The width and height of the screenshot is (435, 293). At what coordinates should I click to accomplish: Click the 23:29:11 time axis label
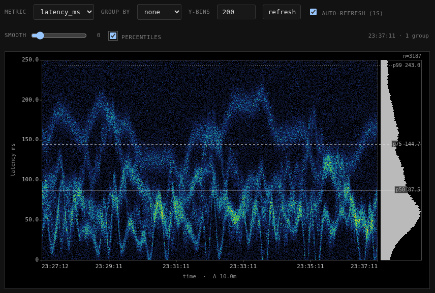pos(109,266)
